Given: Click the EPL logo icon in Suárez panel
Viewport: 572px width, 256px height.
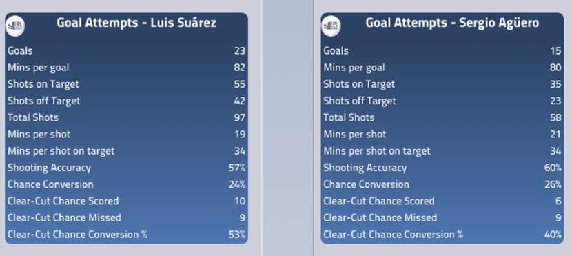Looking at the screenshot, I should [x=15, y=26].
